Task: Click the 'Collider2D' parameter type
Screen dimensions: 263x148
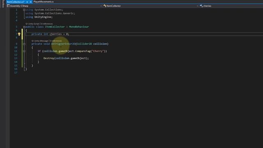Action: click(x=84, y=44)
